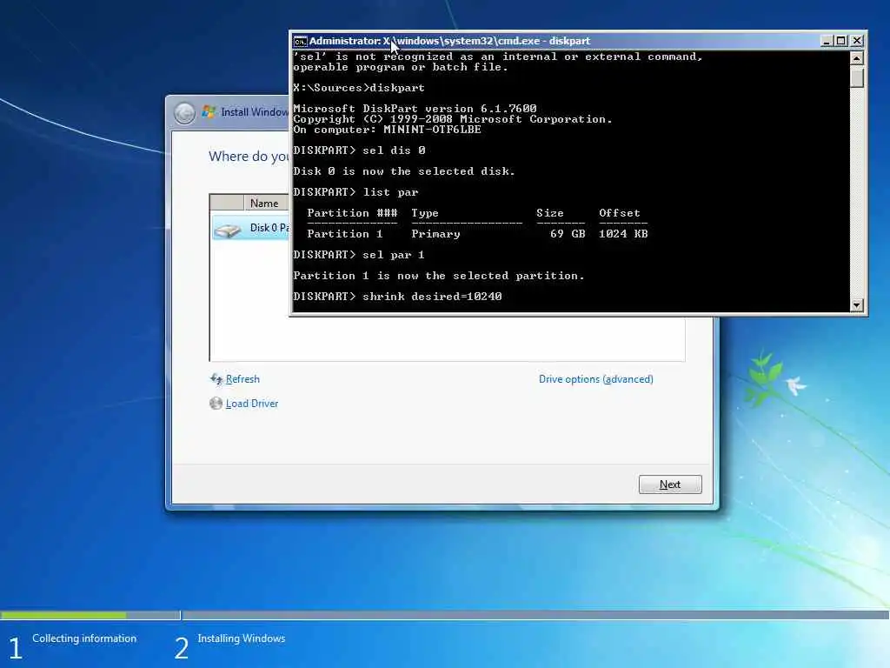Click the Name column header
Screen dimensions: 890x668
(x=264, y=203)
